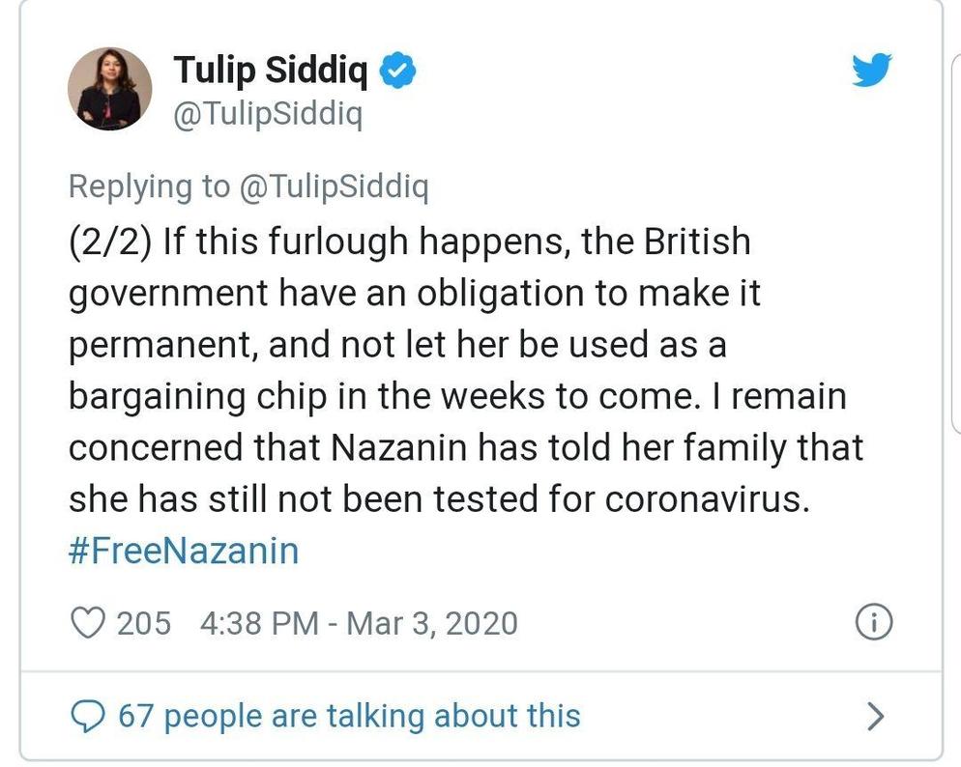Click the 205 likes count
The height and width of the screenshot is (767, 961).
pos(143,623)
